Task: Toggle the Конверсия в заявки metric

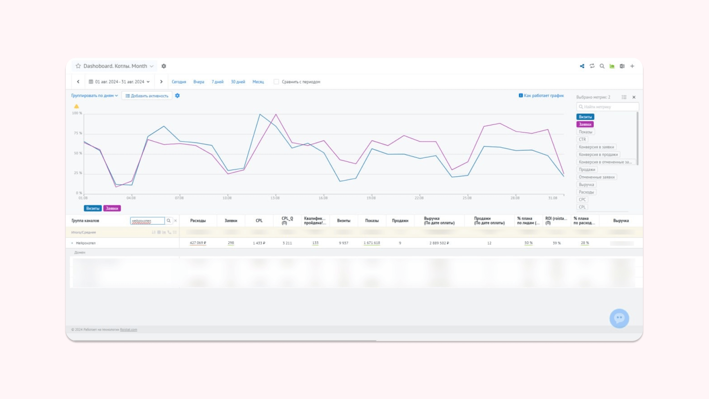Action: pos(596,147)
